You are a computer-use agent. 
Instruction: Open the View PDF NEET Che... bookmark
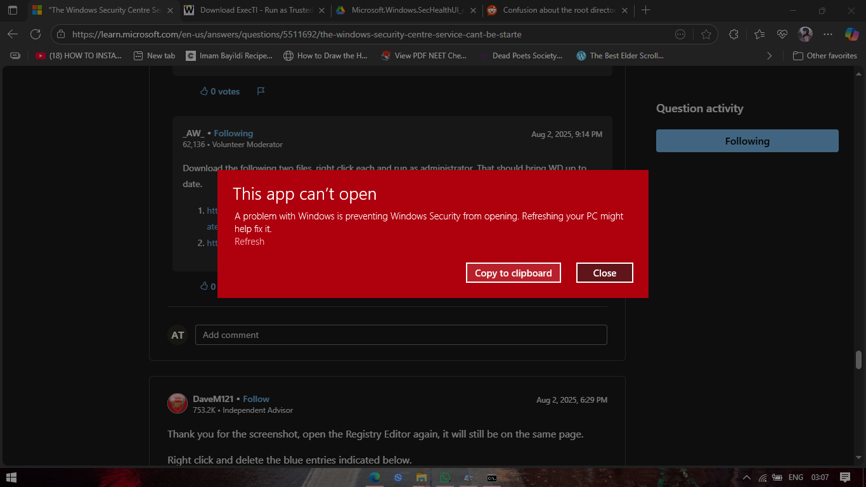click(423, 56)
